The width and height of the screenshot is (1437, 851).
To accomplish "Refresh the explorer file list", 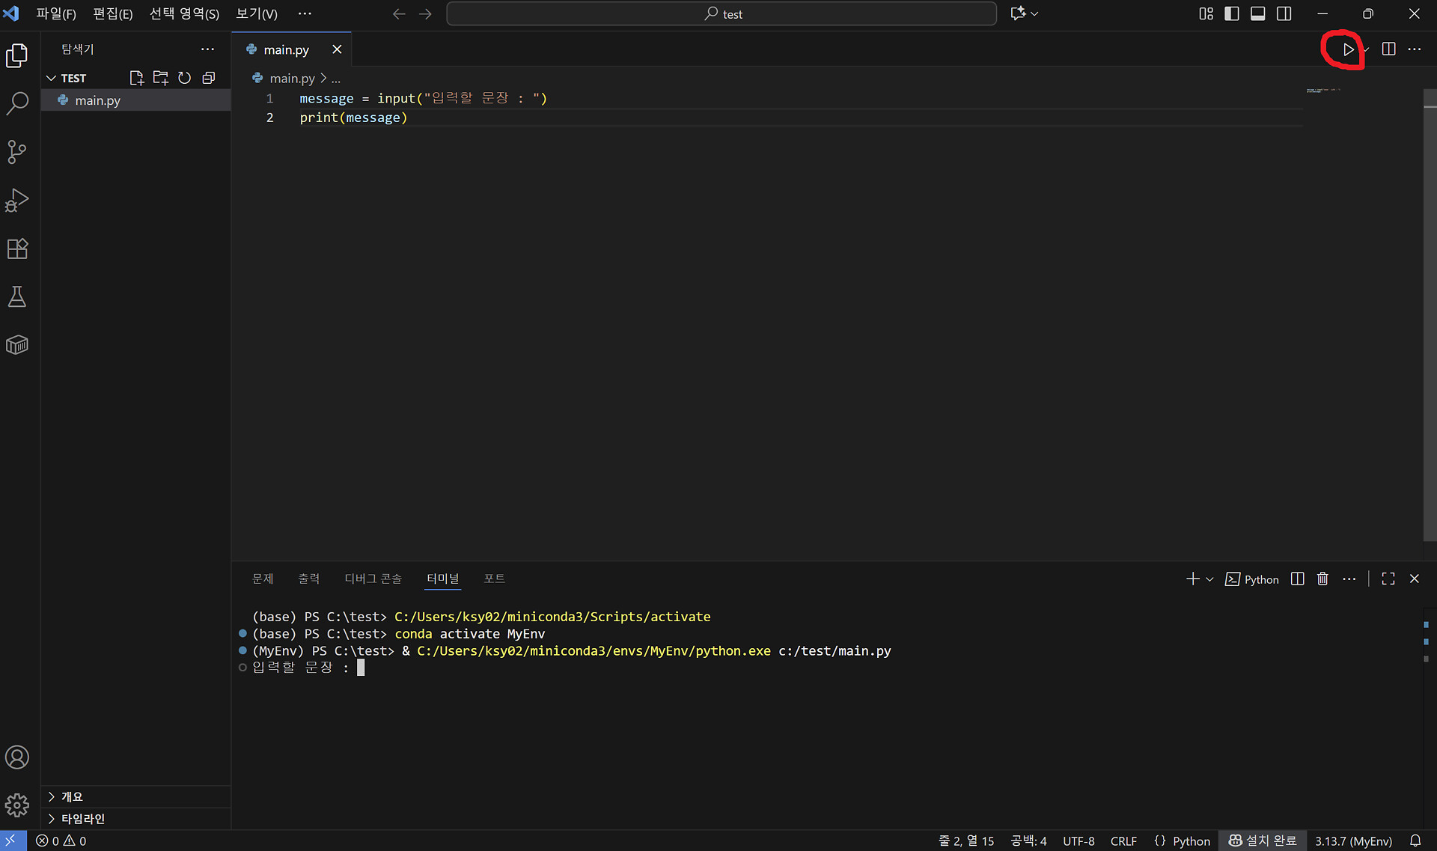I will click(x=184, y=78).
